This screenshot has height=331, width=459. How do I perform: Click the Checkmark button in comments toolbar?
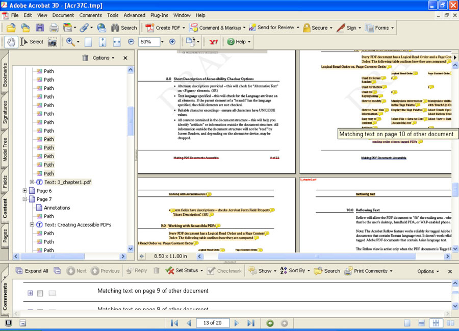click(x=224, y=271)
